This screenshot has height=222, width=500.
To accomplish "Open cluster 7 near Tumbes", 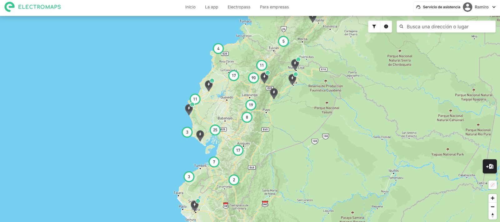I will 214,162.
